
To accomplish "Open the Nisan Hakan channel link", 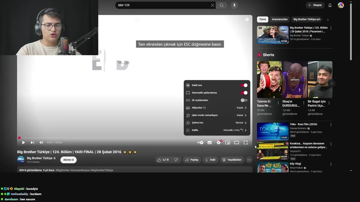I will point(296,168).
